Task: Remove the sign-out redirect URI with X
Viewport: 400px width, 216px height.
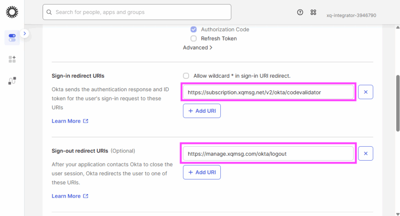Action: click(x=366, y=154)
